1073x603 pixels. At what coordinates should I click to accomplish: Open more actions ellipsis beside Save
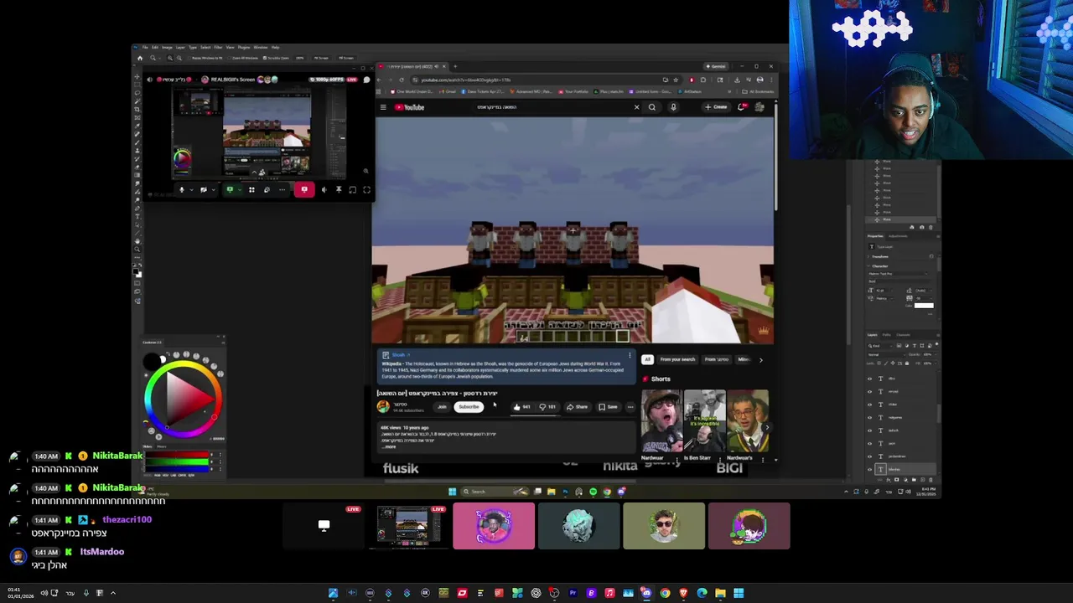pyautogui.click(x=630, y=407)
